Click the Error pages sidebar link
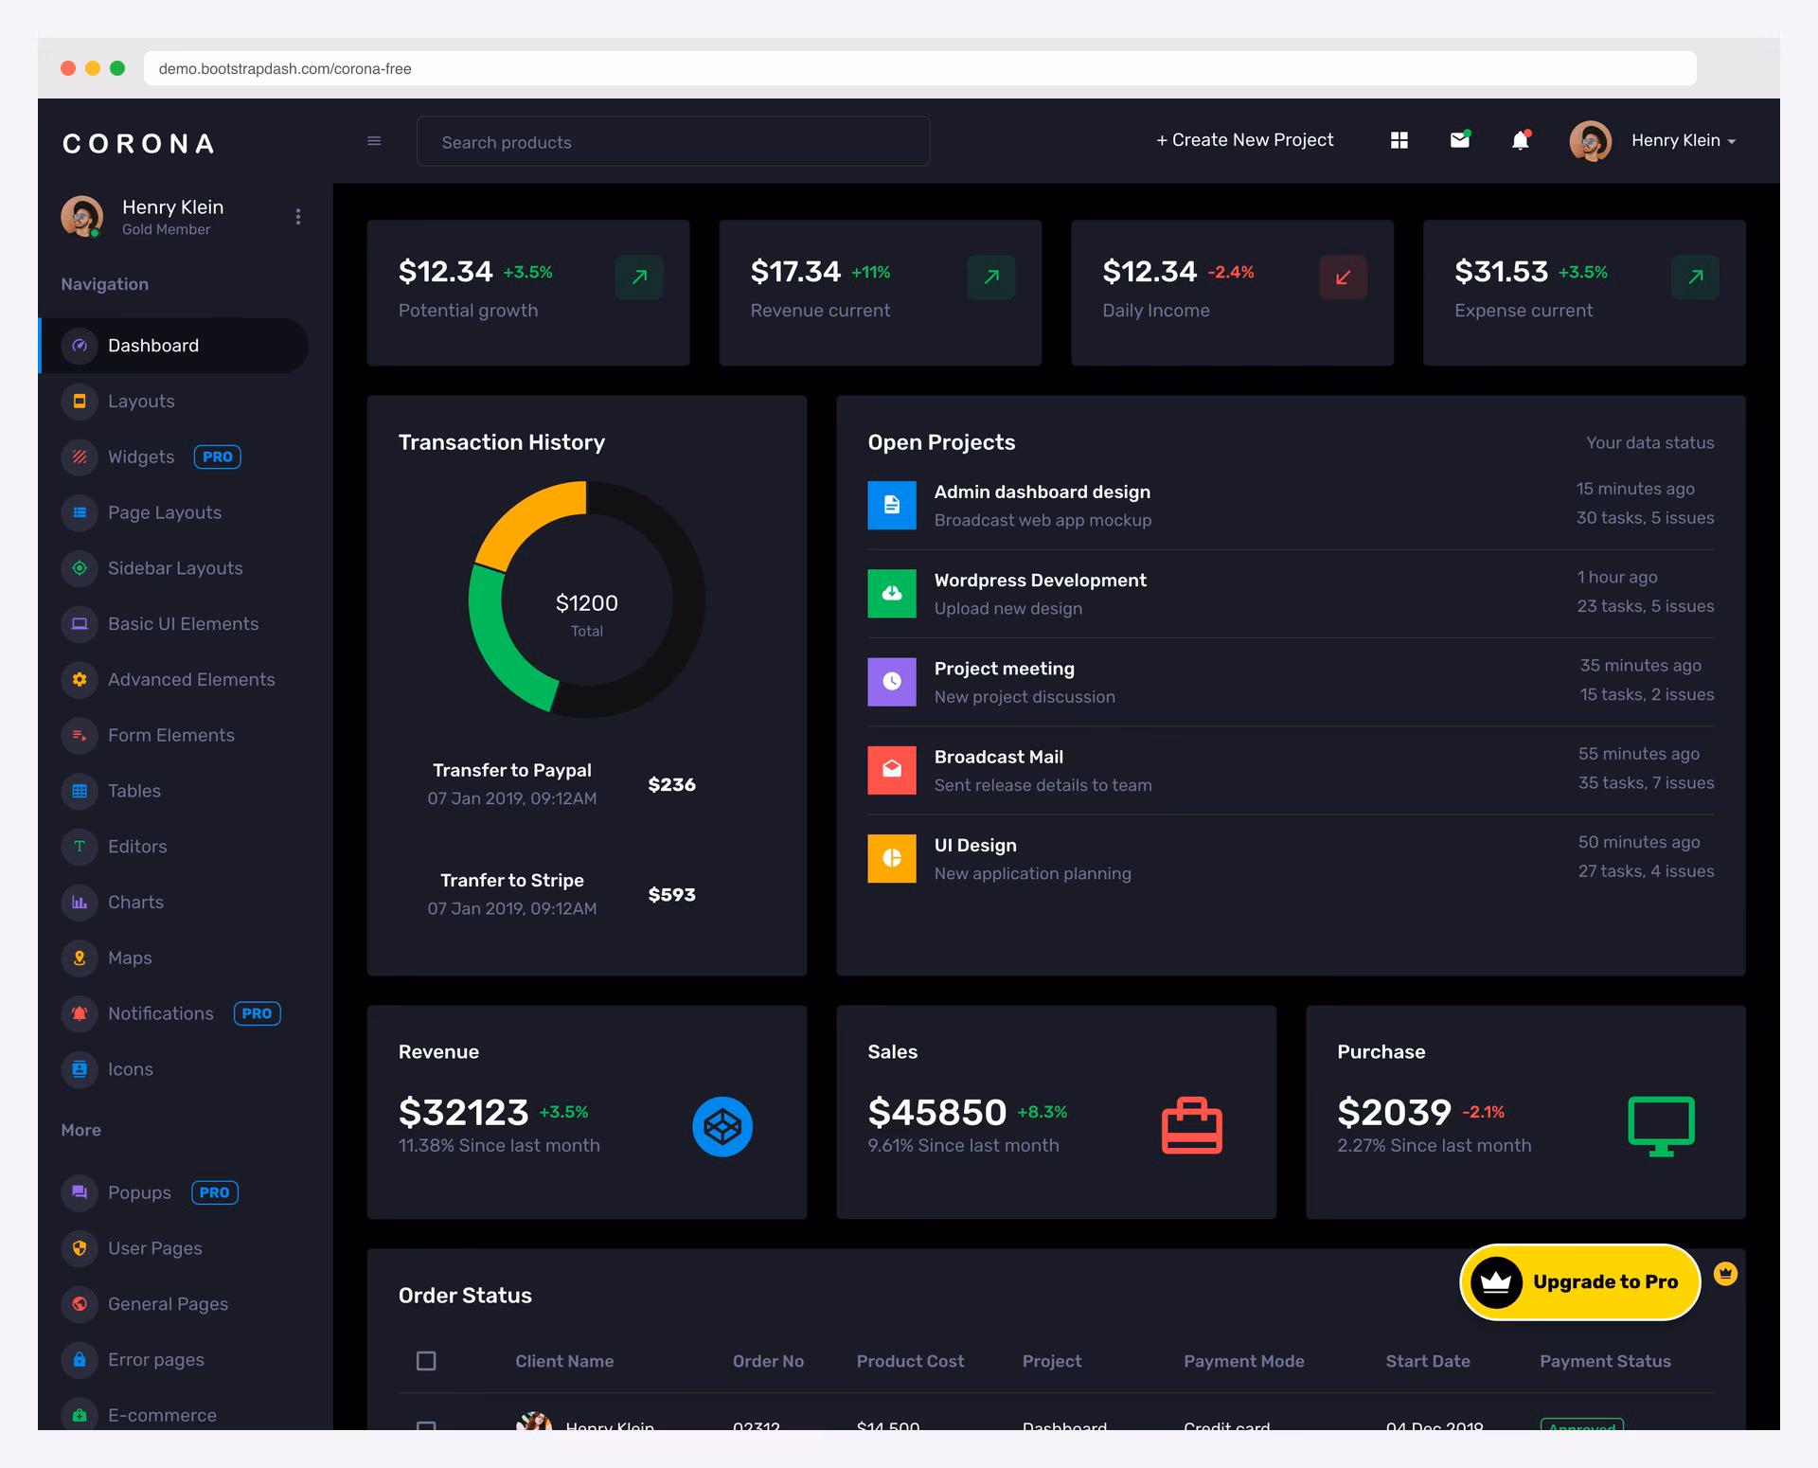This screenshot has height=1468, width=1818. click(x=174, y=1360)
